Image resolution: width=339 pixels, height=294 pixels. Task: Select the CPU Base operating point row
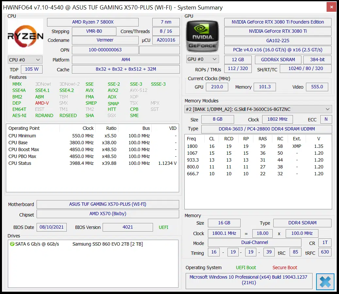click(x=93, y=143)
